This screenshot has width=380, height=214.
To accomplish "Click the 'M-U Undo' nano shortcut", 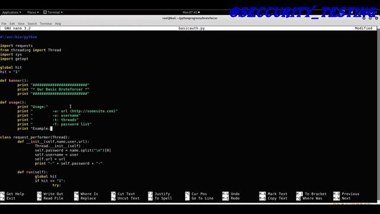I will click(x=231, y=194).
